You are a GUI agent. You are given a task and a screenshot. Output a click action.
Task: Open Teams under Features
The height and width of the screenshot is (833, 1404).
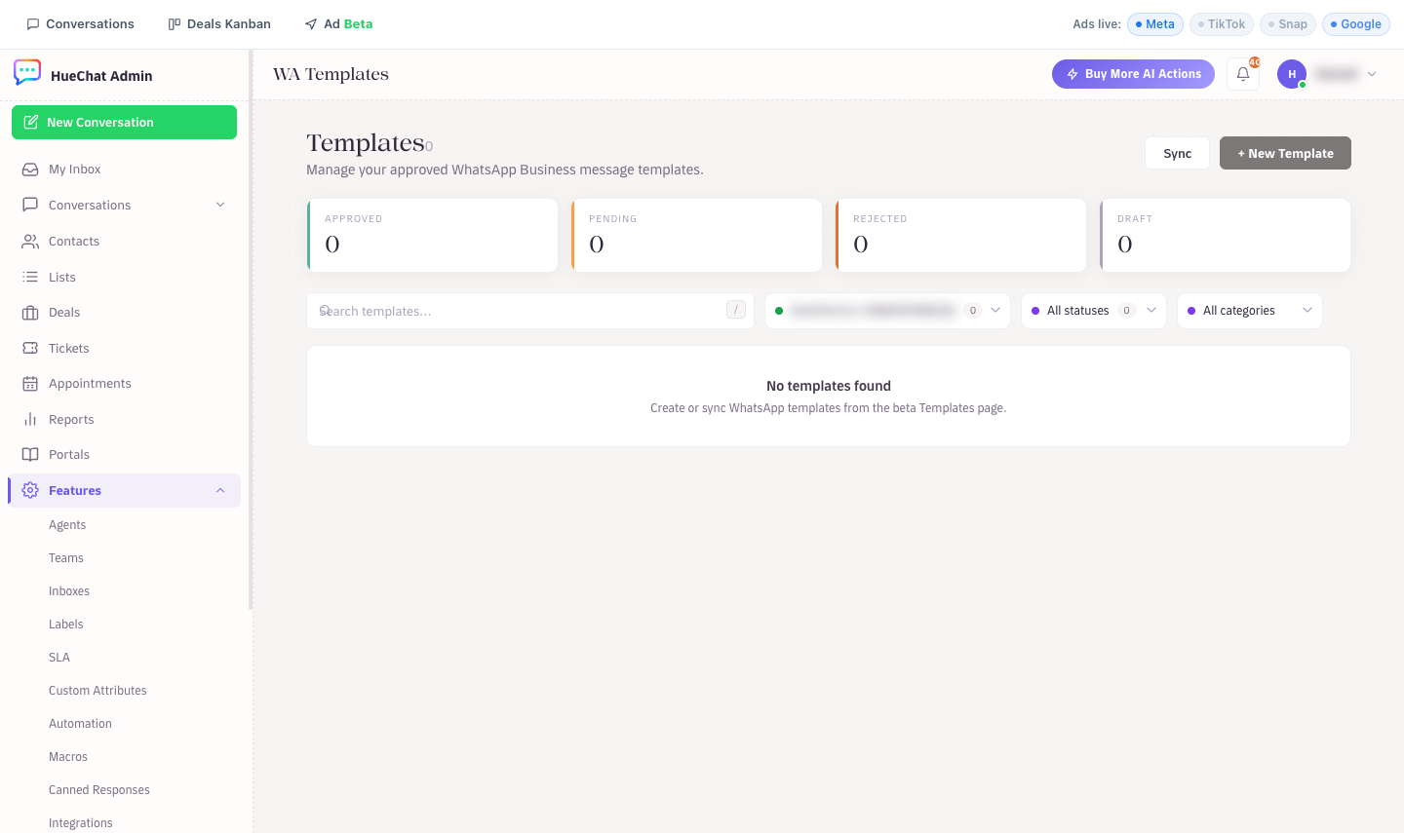pyautogui.click(x=66, y=558)
